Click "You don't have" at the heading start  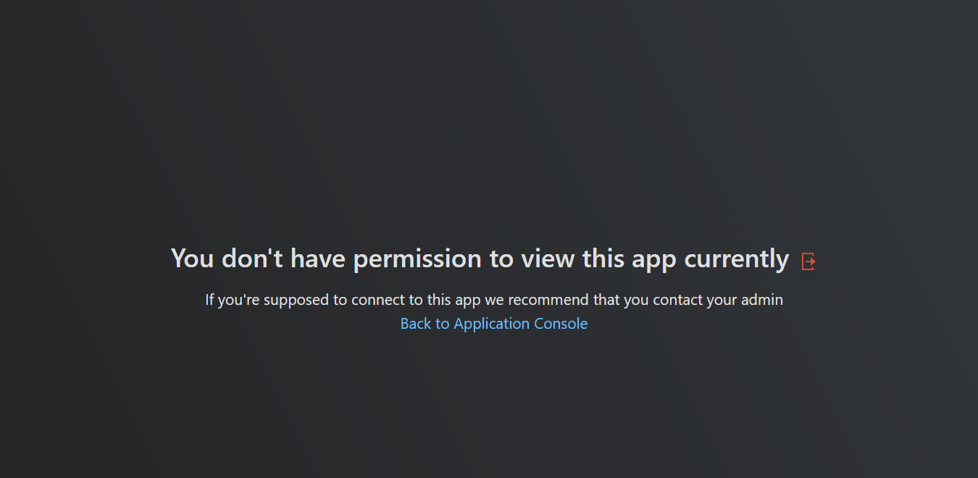click(259, 259)
